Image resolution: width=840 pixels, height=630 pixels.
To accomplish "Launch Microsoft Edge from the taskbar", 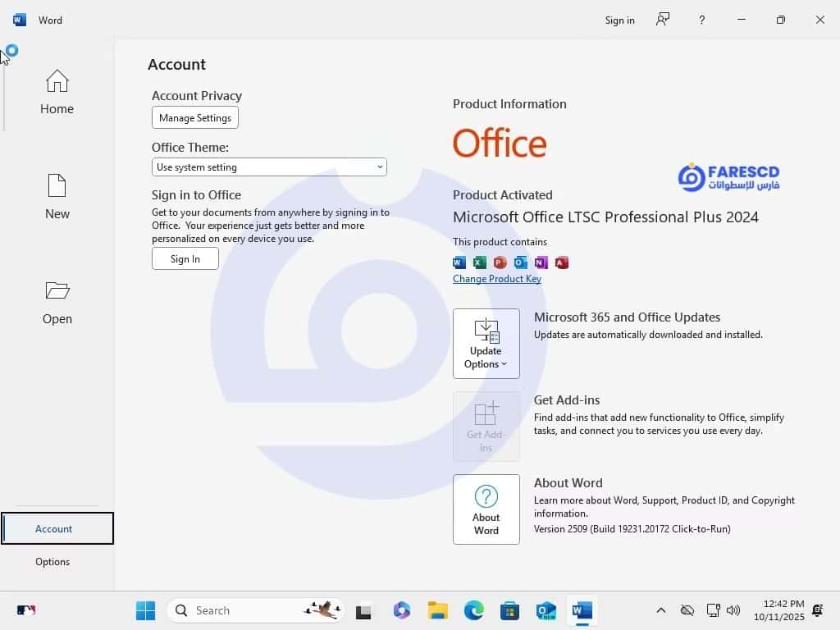I will click(474, 610).
